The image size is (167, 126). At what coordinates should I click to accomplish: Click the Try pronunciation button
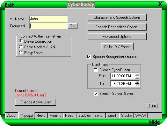pyautogui.click(x=73, y=26)
